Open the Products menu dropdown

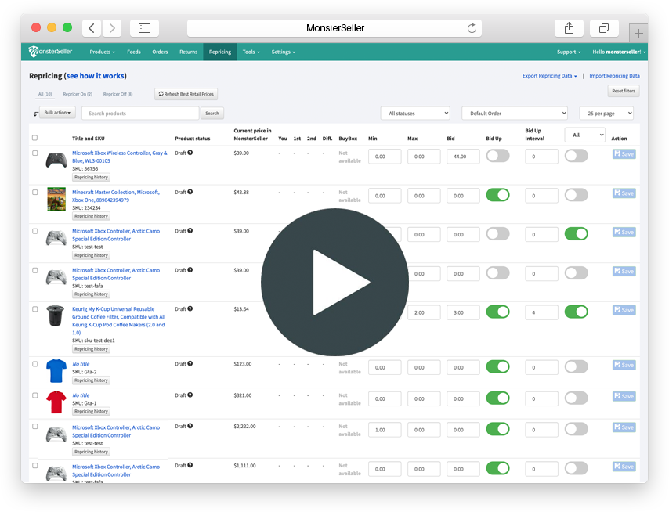tap(103, 52)
